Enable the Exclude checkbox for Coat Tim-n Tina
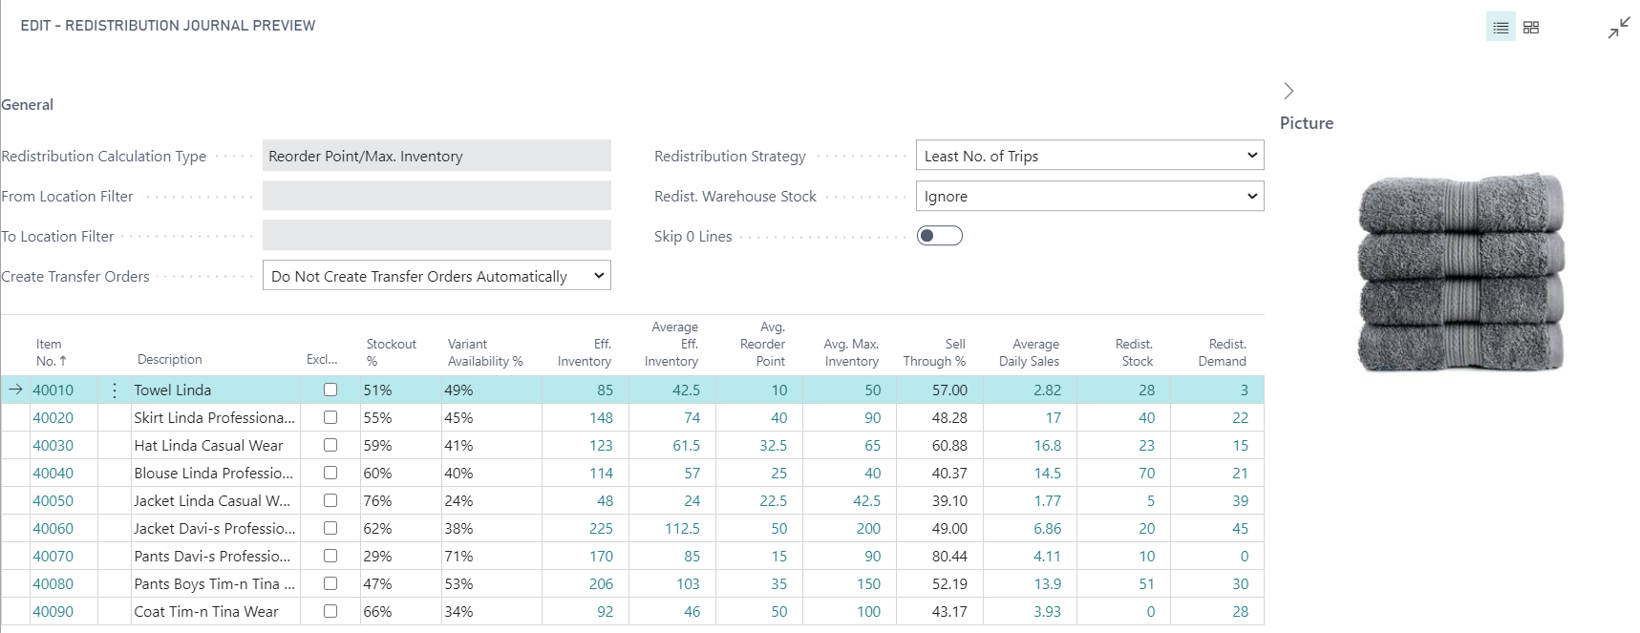 click(x=330, y=611)
